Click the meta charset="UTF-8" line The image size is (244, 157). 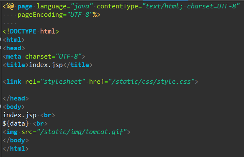(x=44, y=57)
